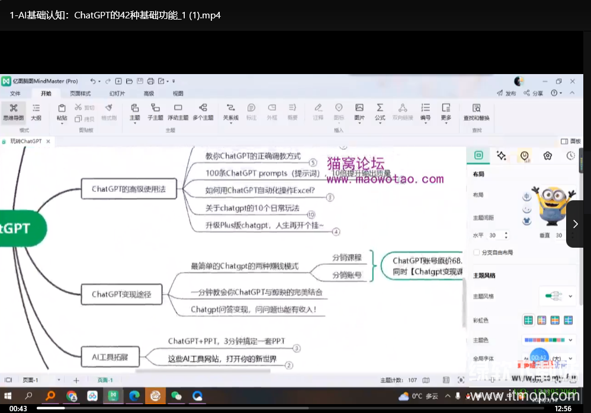Viewport: 591px width, 413px height.
Task: Click the 发布 publish button
Action: tap(507, 93)
